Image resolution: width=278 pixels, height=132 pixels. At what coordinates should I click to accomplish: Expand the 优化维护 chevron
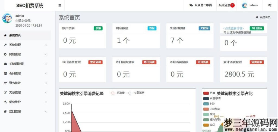[x=46, y=102]
